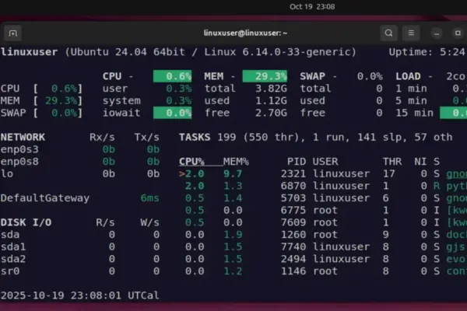Click the linuxuser@linuxuser window title
Screen dimensions: 467x311
point(245,33)
